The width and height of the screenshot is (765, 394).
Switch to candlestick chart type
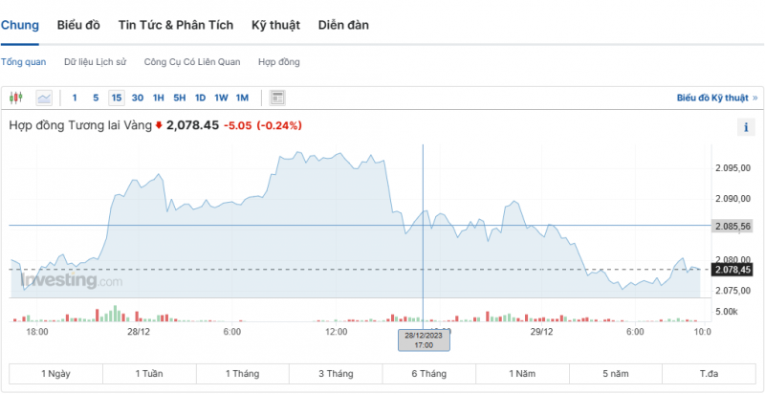coord(15,98)
